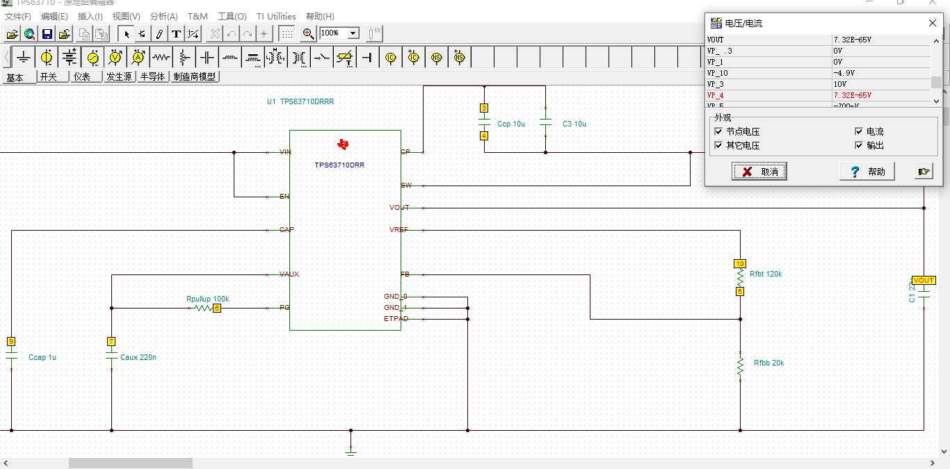Open the 分析(A) menu
Screen dimensions: 950x469
[164, 16]
